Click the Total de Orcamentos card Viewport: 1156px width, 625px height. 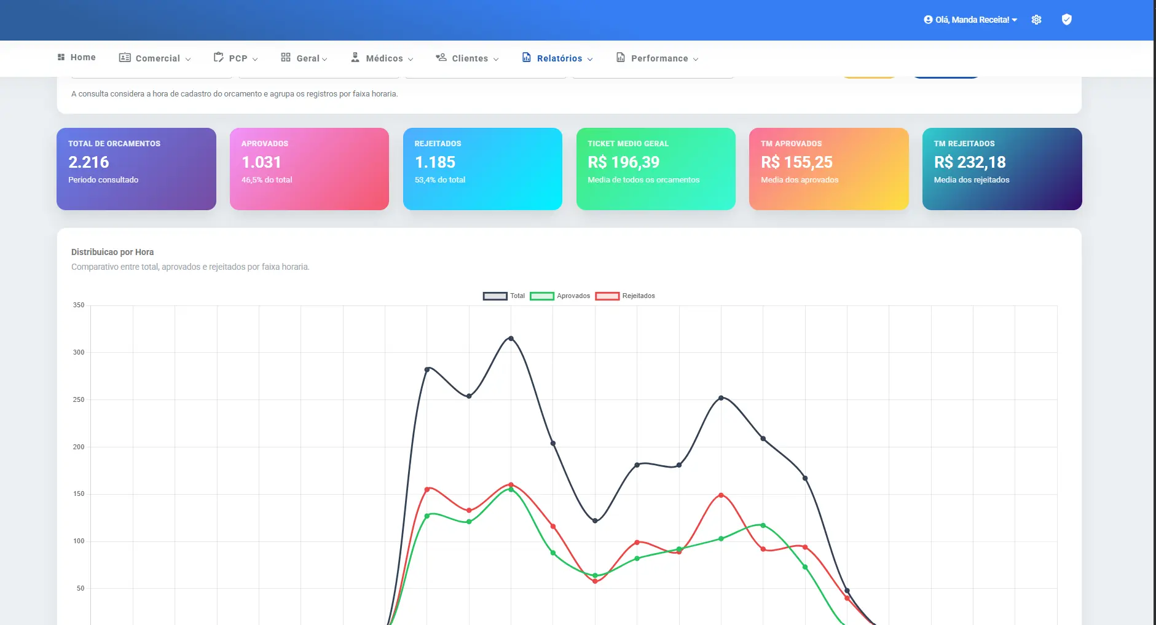coord(136,169)
